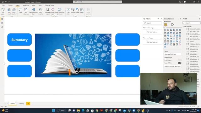Add a Smart narrative visual
The height and width of the screenshot is (113, 201).
tap(40, 11)
